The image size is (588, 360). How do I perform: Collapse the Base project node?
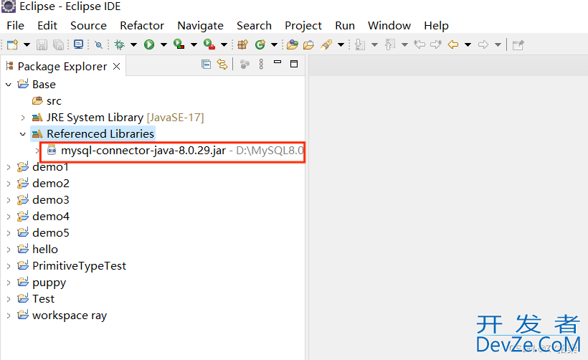pyautogui.click(x=9, y=85)
